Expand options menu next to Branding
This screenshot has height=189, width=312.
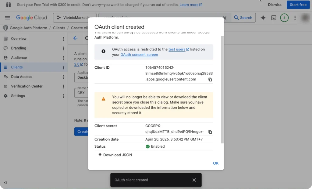point(63,48)
